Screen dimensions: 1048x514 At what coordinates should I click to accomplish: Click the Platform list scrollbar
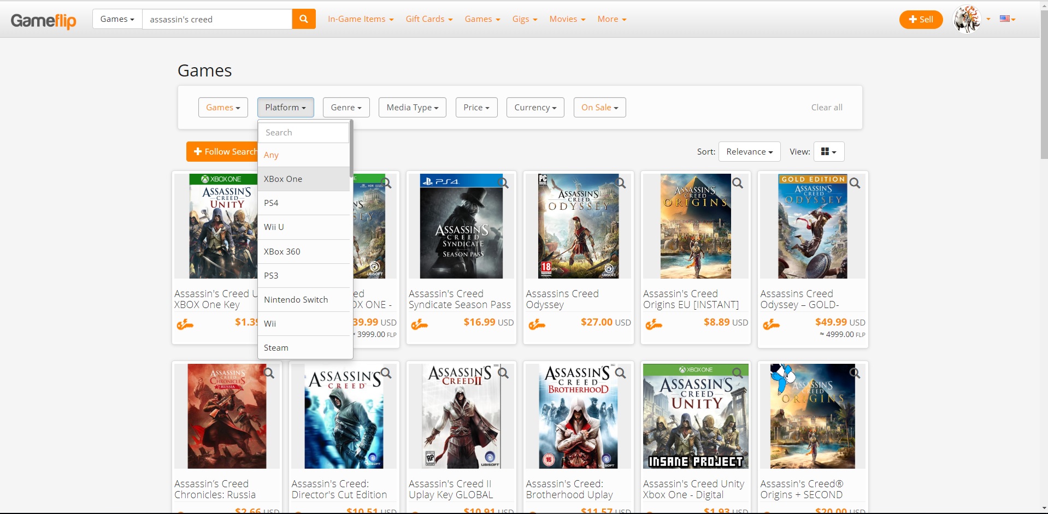click(x=351, y=149)
